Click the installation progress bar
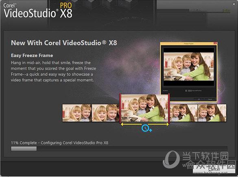 click(x=119, y=149)
